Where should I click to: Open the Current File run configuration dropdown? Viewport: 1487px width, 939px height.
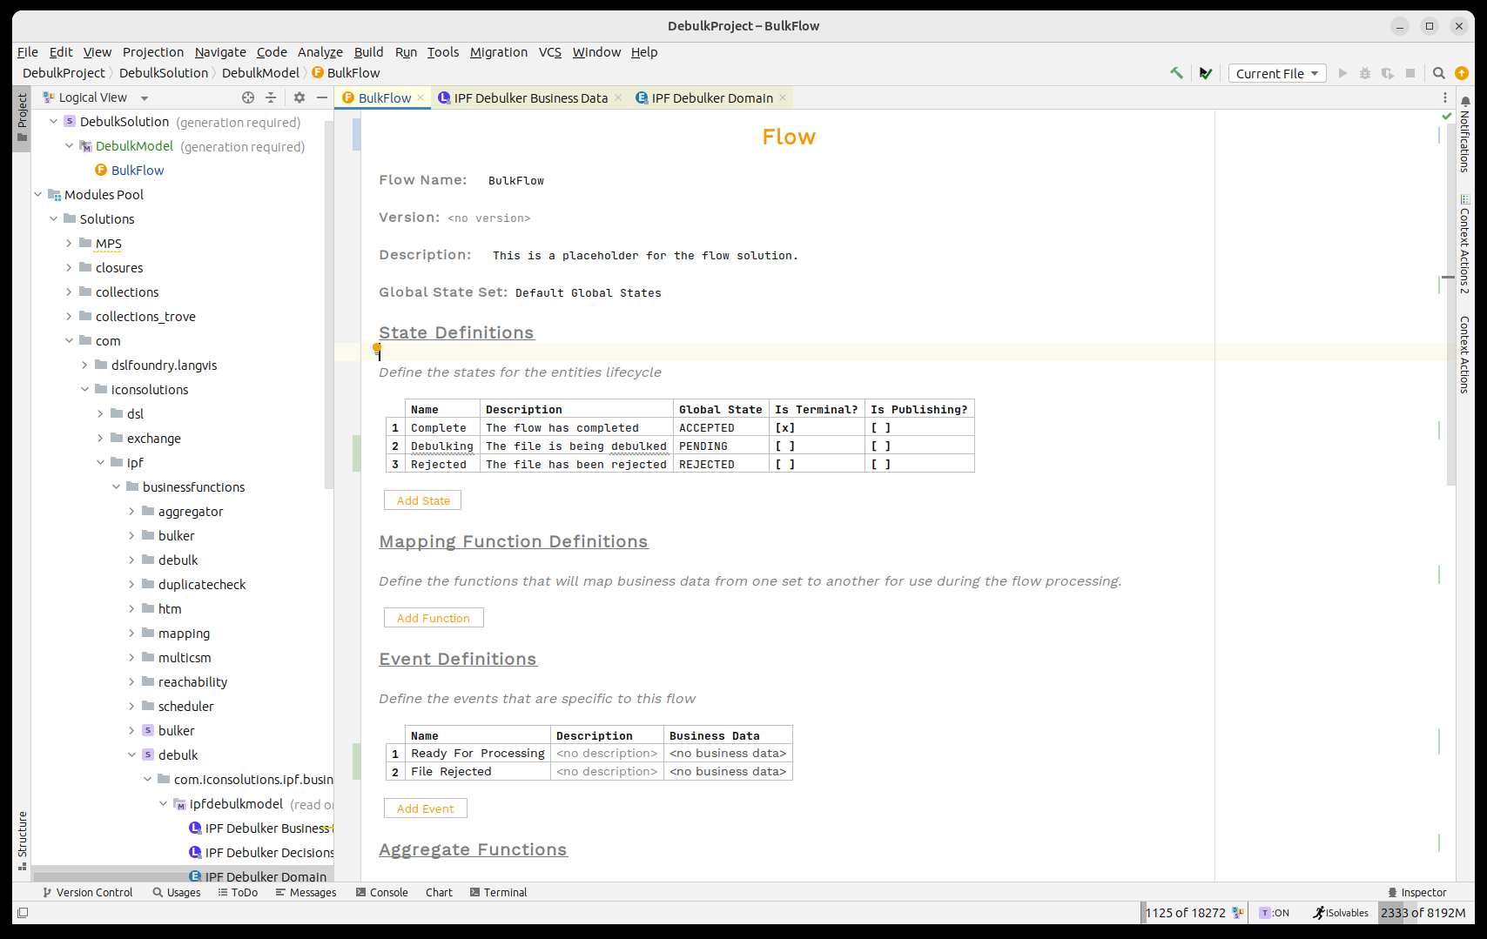1276,73
